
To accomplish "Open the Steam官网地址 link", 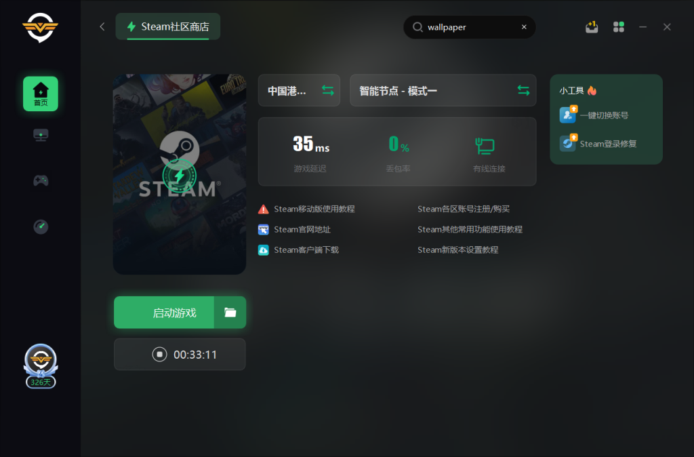I will pos(302,229).
